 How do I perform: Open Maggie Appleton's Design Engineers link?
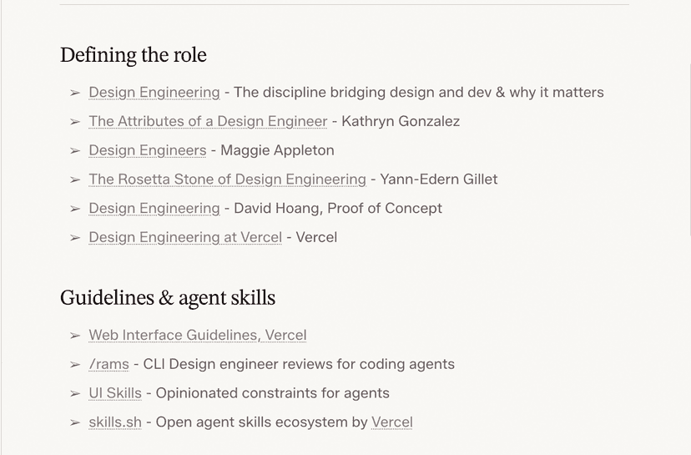(x=148, y=151)
